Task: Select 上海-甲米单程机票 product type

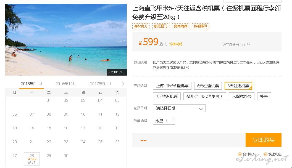Action: click(x=172, y=86)
